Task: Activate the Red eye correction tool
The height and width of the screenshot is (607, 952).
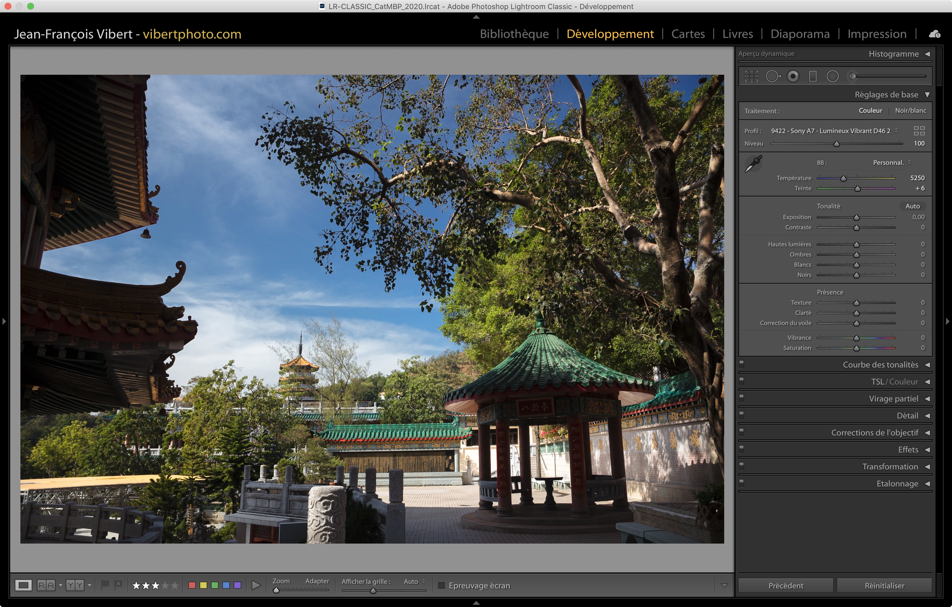Action: click(x=793, y=76)
